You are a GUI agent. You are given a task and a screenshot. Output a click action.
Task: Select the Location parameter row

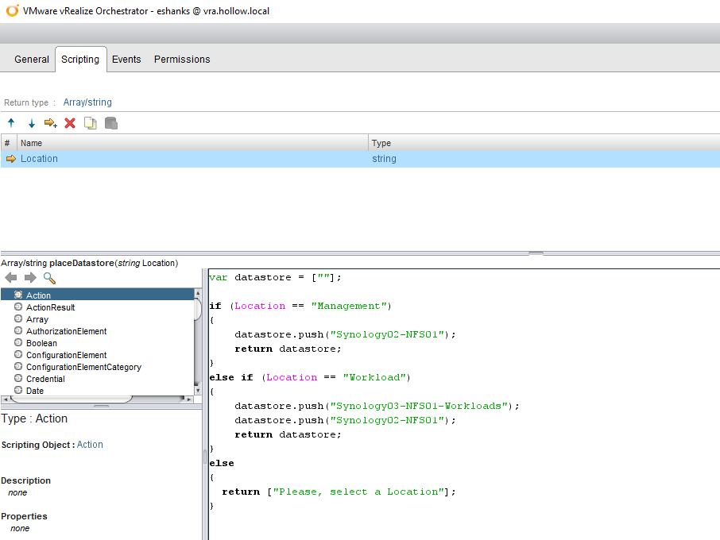point(40,159)
